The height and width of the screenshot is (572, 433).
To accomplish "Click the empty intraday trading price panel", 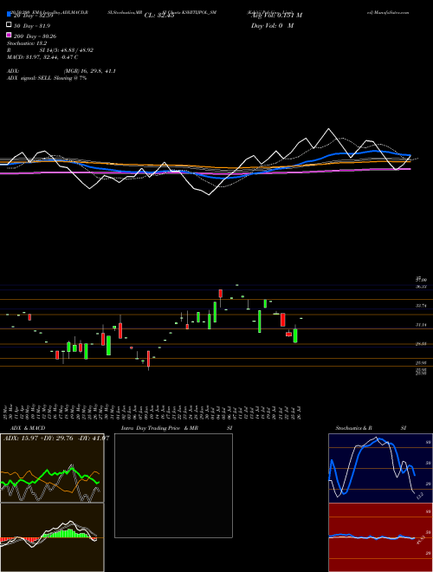I will [173, 485].
